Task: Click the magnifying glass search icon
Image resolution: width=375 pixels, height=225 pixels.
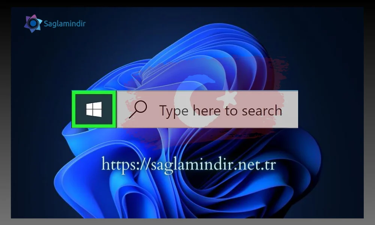Action: (138, 109)
